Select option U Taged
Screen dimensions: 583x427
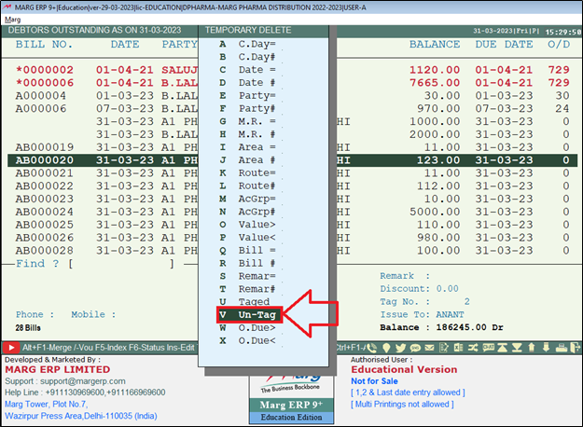244,302
